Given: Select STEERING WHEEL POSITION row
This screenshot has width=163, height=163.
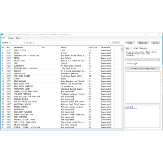Looking at the screenshot, I should 61,68.
